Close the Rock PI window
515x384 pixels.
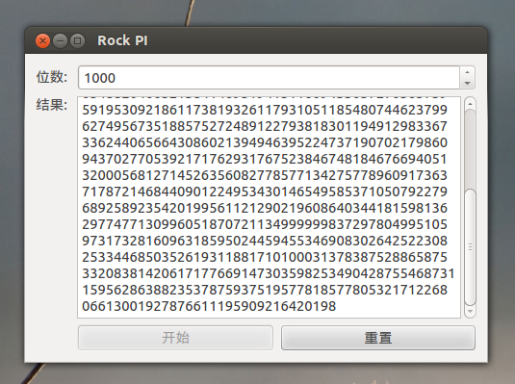42,41
